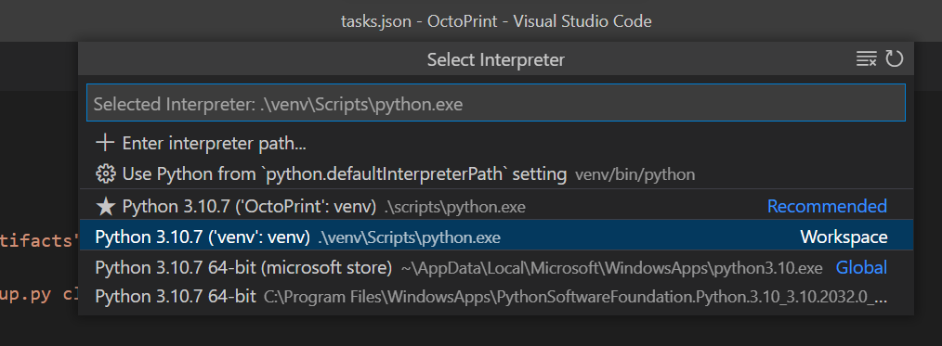
Task: Click the Select Interpreter title
Action: 496,59
